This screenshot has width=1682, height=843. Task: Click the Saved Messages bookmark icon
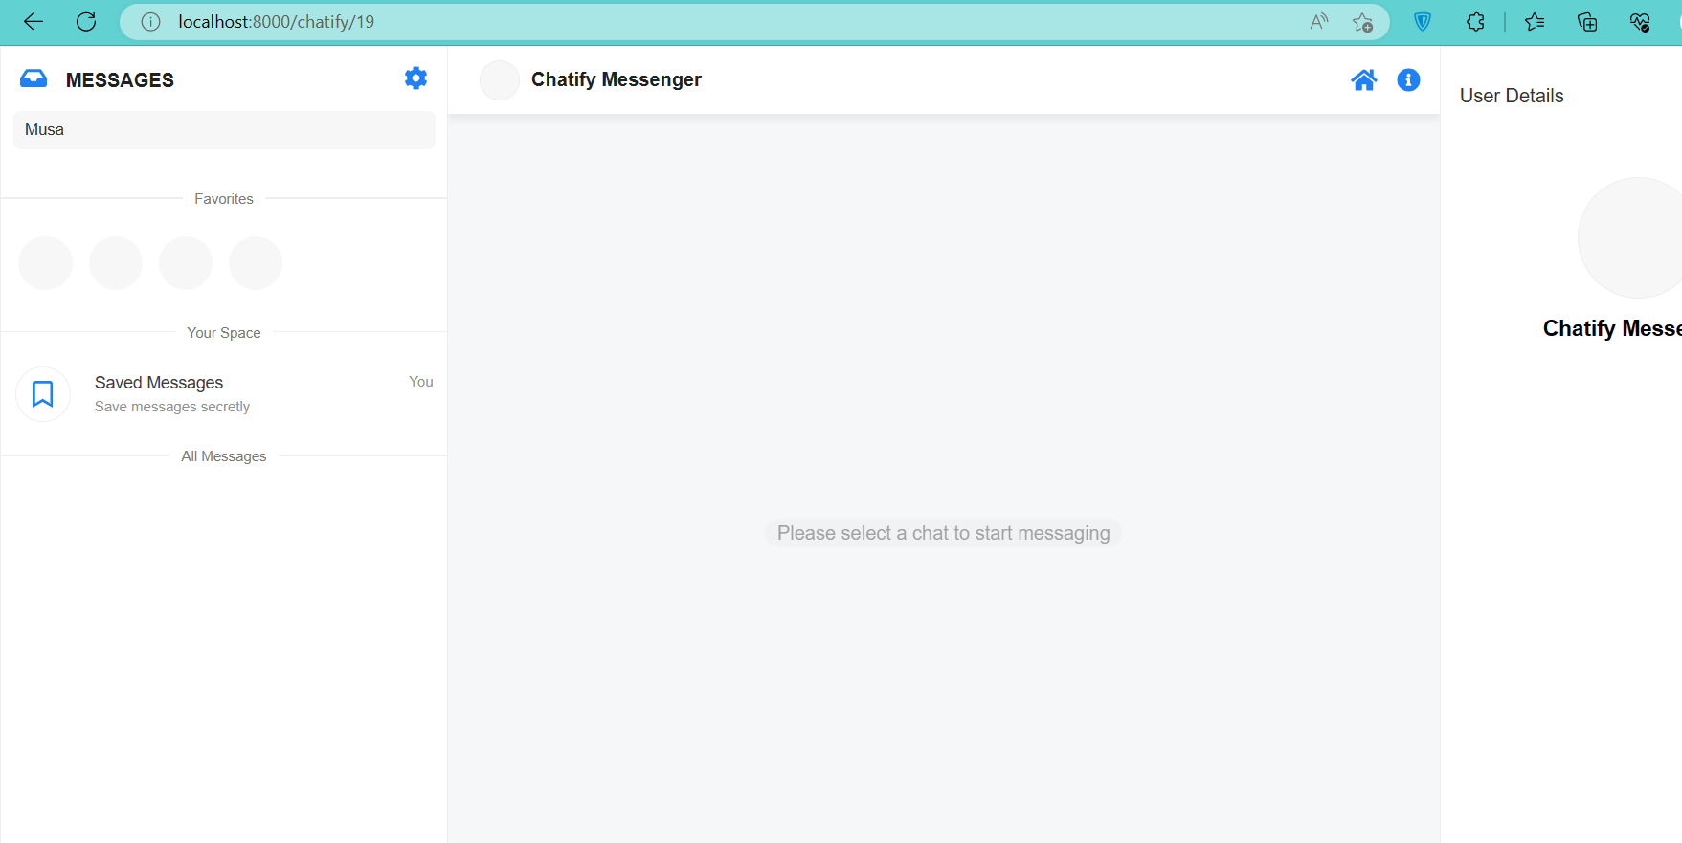pos(43,394)
